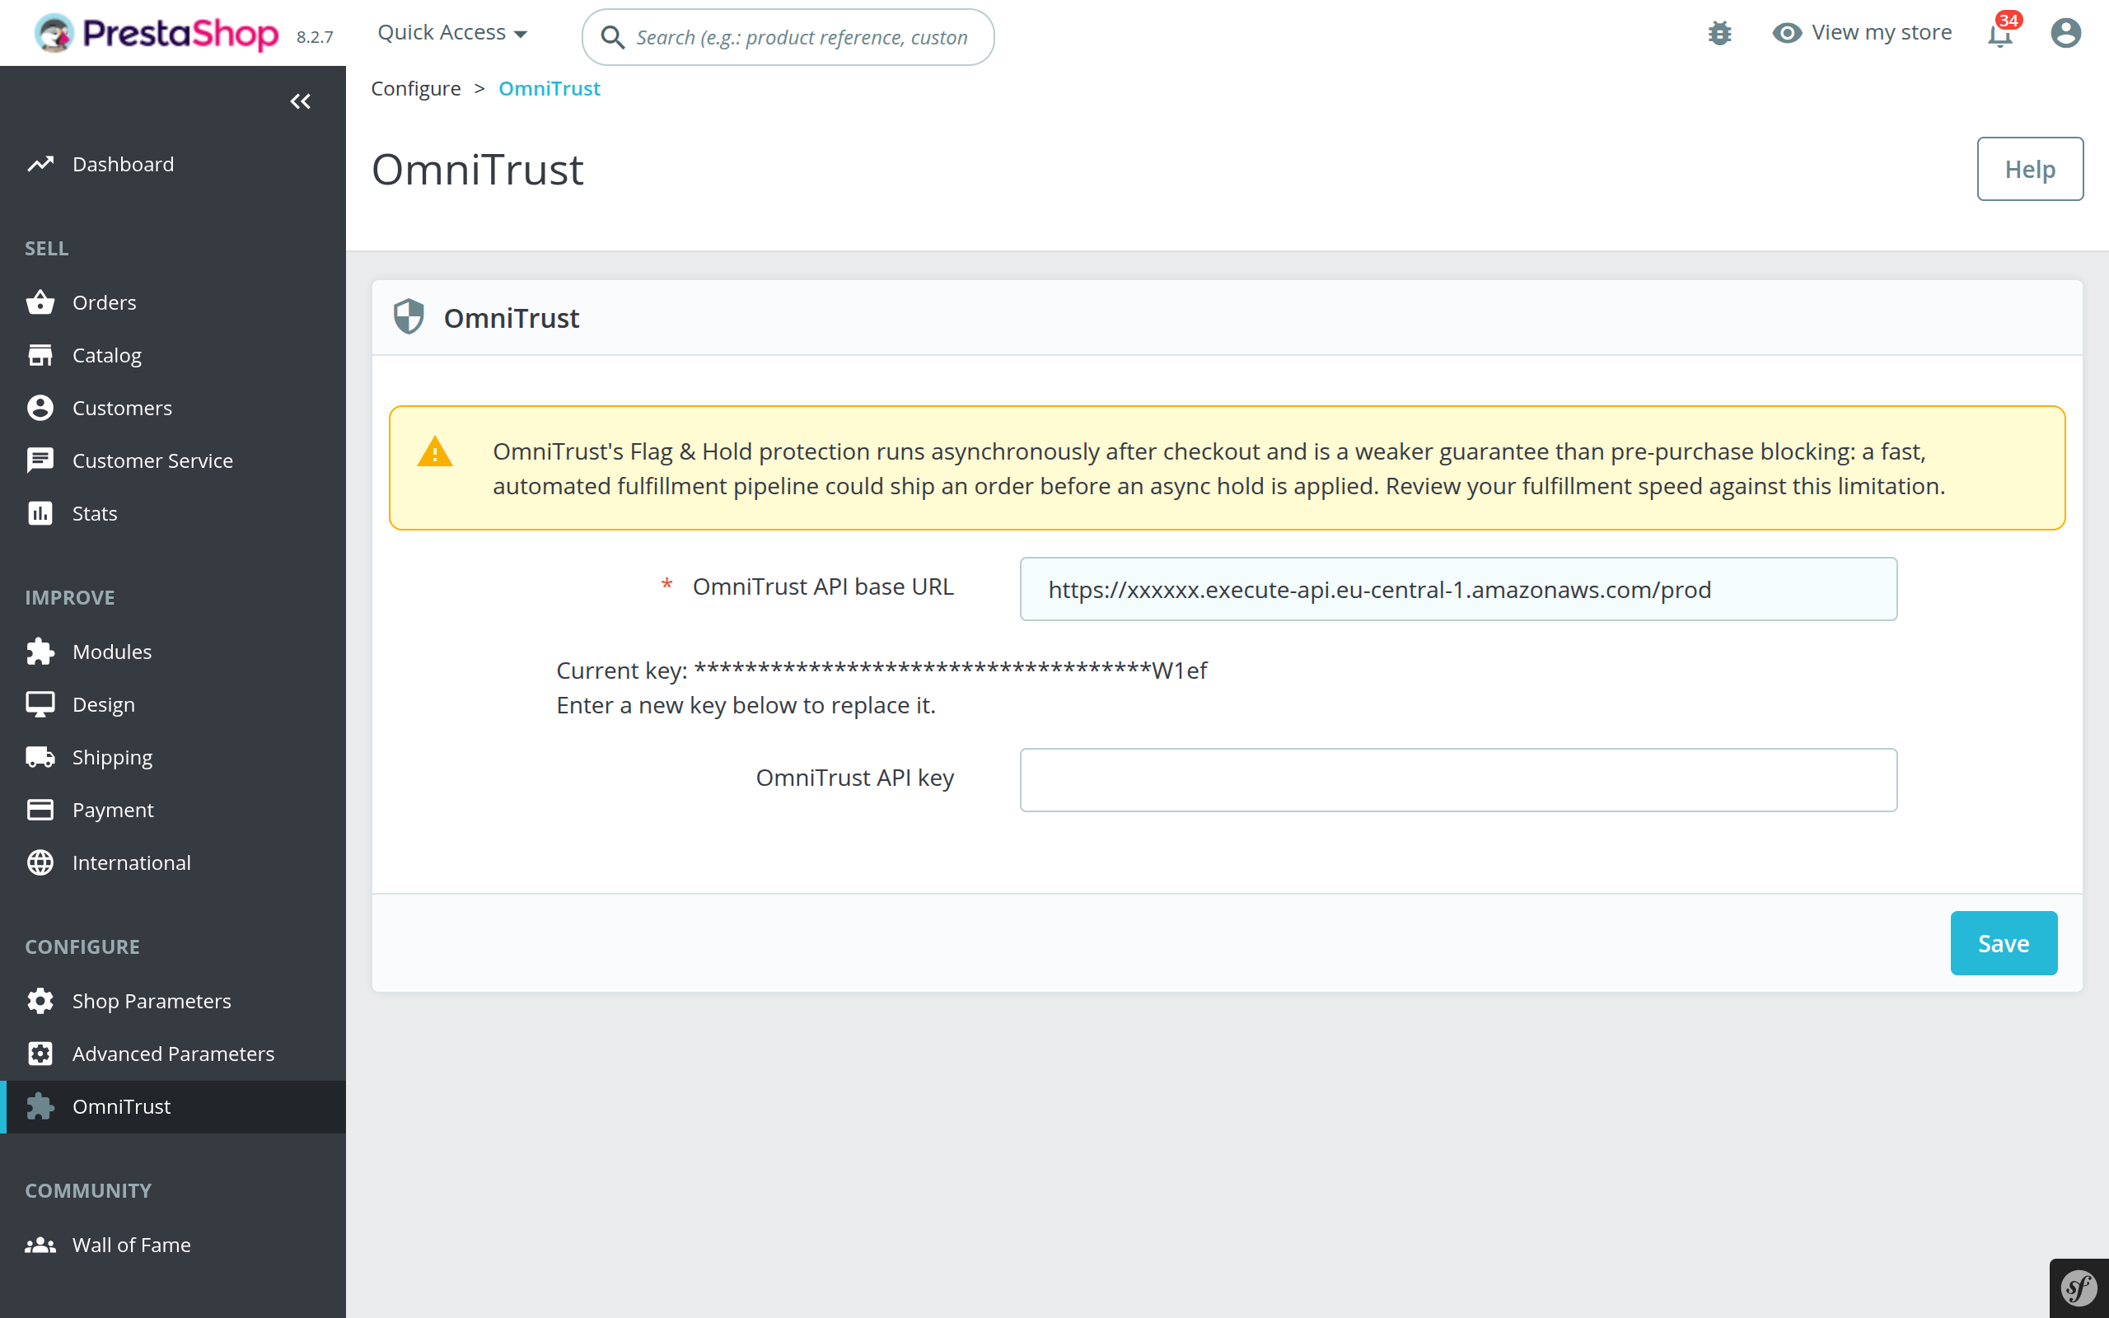Open notifications bell with 34 badge

point(2002,31)
